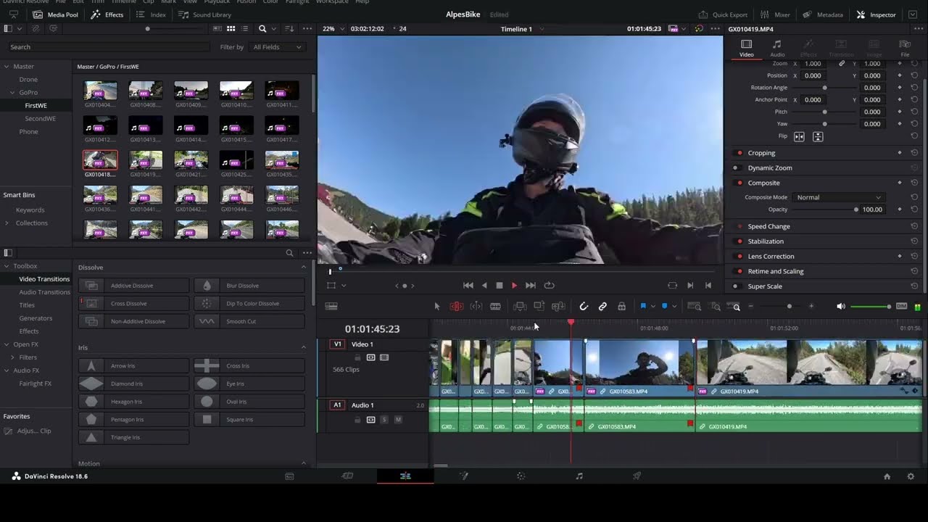The height and width of the screenshot is (522, 928).
Task: Switch media pool to thumbnail view
Action: click(x=231, y=28)
